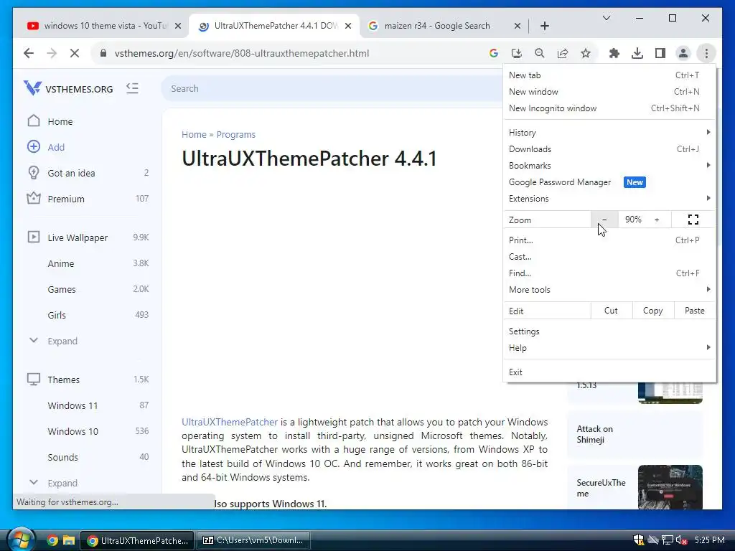Click the site Search field

tap(332, 88)
